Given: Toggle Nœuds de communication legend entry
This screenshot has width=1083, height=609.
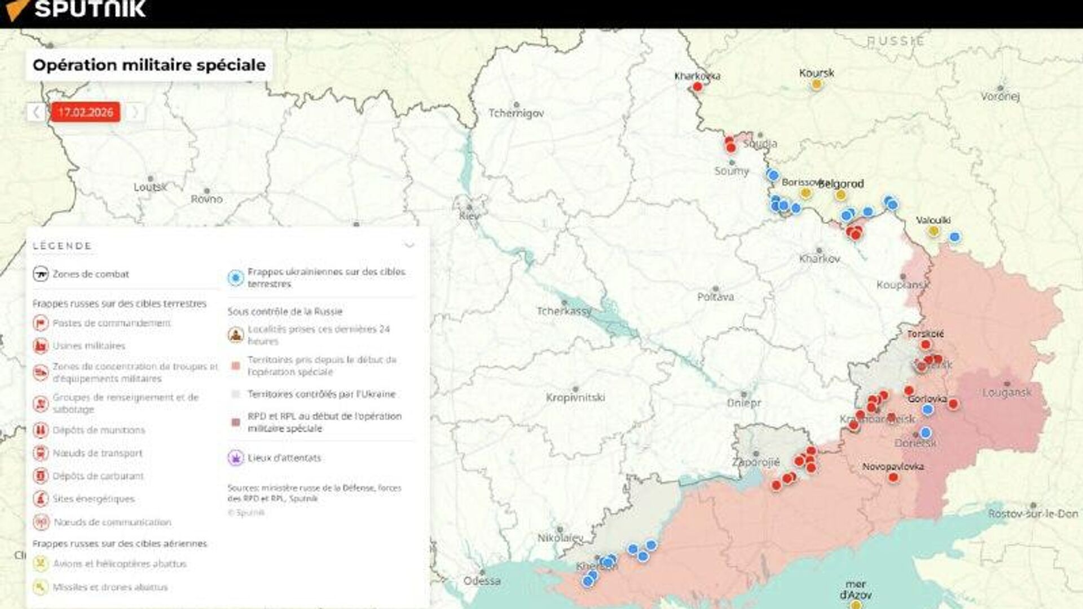Looking at the screenshot, I should point(41,522).
